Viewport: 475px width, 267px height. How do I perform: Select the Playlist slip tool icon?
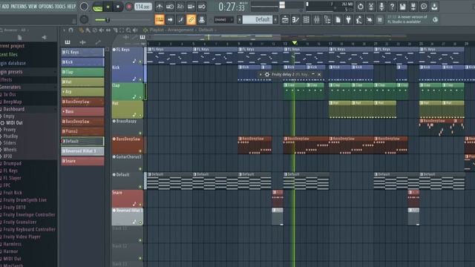pyautogui.click(x=108, y=30)
